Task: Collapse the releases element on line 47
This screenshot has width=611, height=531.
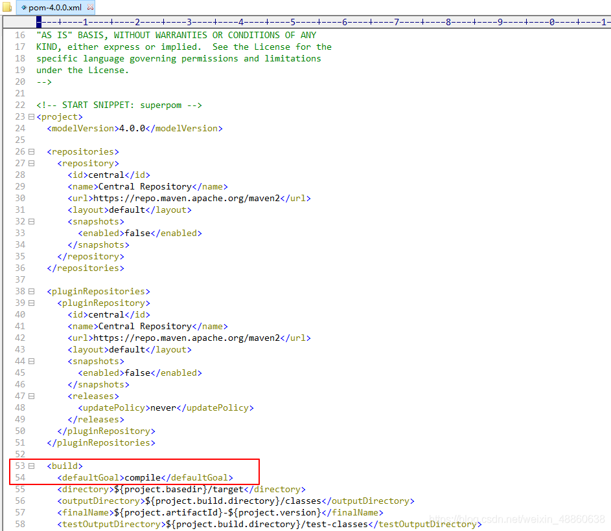Action: (x=32, y=396)
